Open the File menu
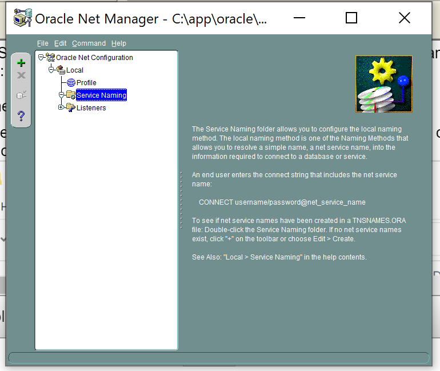The width and height of the screenshot is (440, 371). [43, 43]
